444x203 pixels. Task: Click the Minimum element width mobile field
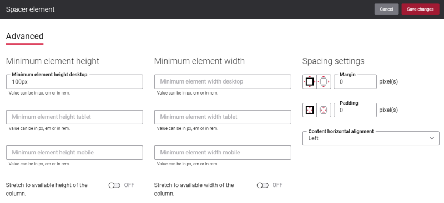point(223,153)
